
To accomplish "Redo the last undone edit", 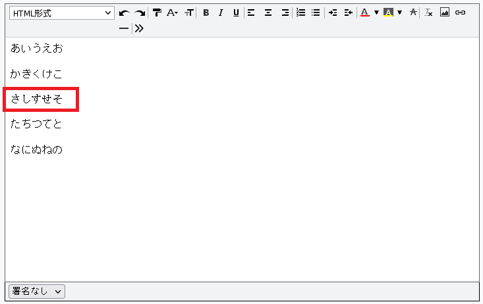I will click(x=140, y=13).
